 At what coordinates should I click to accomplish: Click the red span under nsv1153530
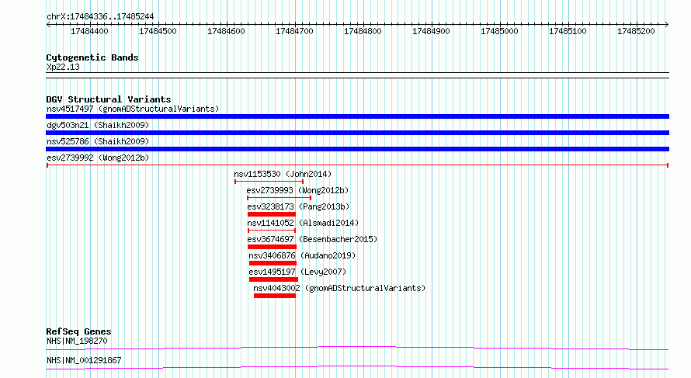[x=269, y=182]
